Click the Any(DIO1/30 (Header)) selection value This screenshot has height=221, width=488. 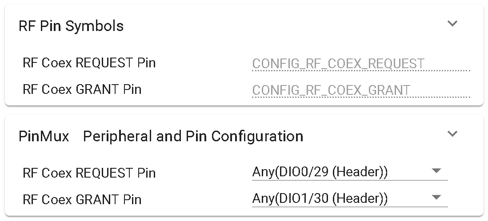click(320, 198)
